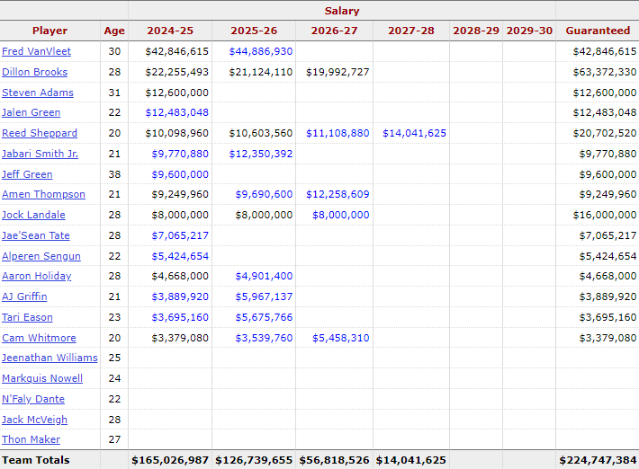639x469 pixels.
Task: Click Steven Adams' $12,600,000 2024-25 salary
Action: click(177, 93)
